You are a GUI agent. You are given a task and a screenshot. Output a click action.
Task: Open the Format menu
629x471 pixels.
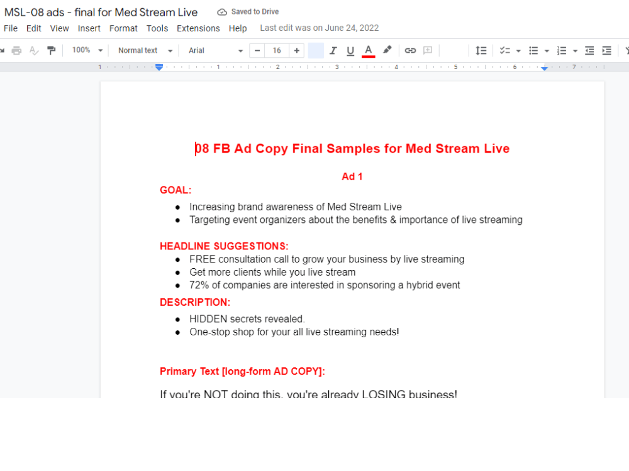point(123,28)
